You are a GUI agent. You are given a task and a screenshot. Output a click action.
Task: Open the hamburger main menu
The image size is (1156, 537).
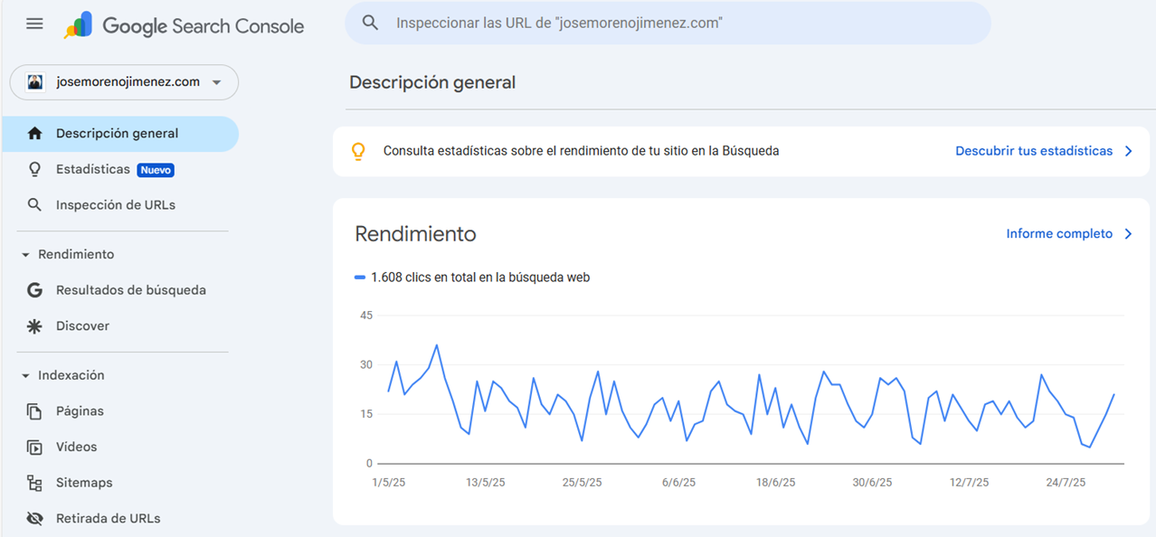pos(34,24)
